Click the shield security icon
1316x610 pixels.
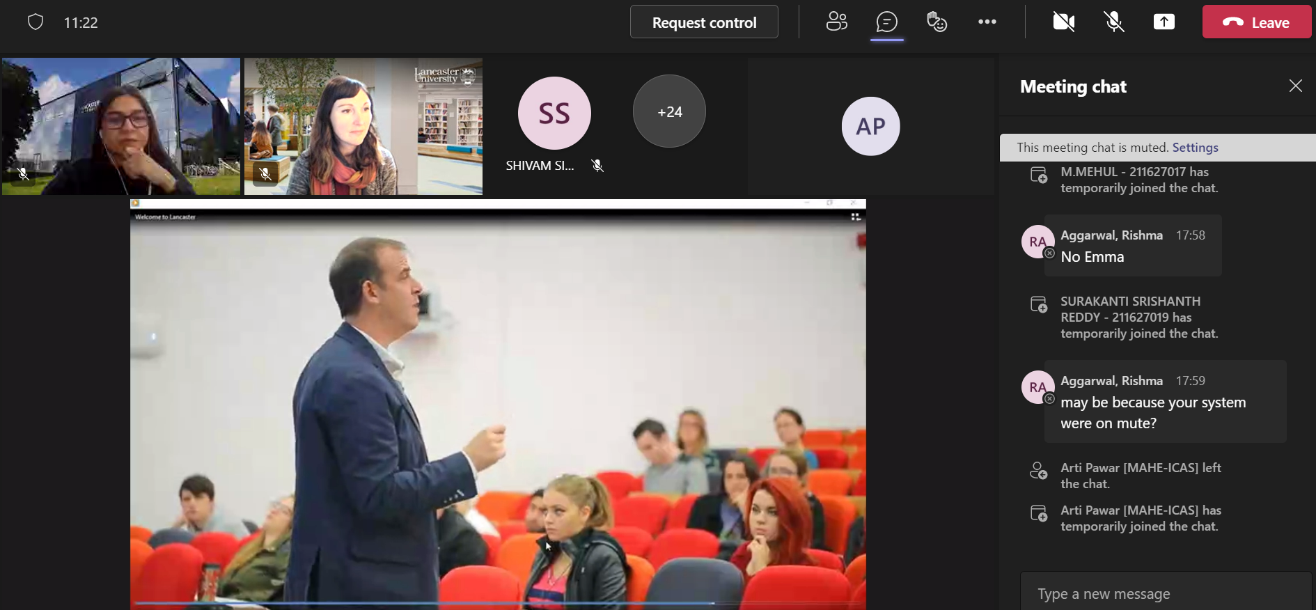coord(36,22)
